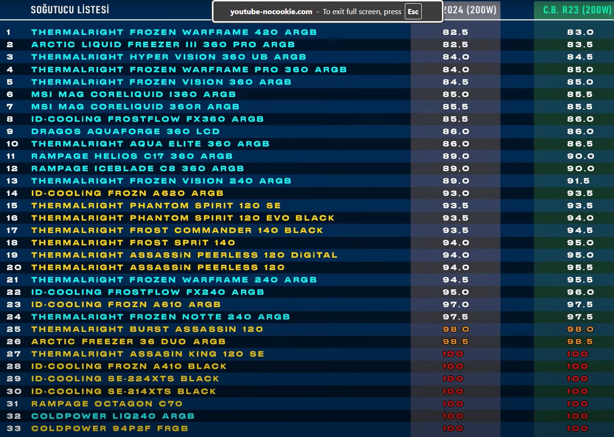Screen dimensions: 614x437
Task: Click Thermalright Frozen Vision 360 ARGB name
Action: pos(161,82)
